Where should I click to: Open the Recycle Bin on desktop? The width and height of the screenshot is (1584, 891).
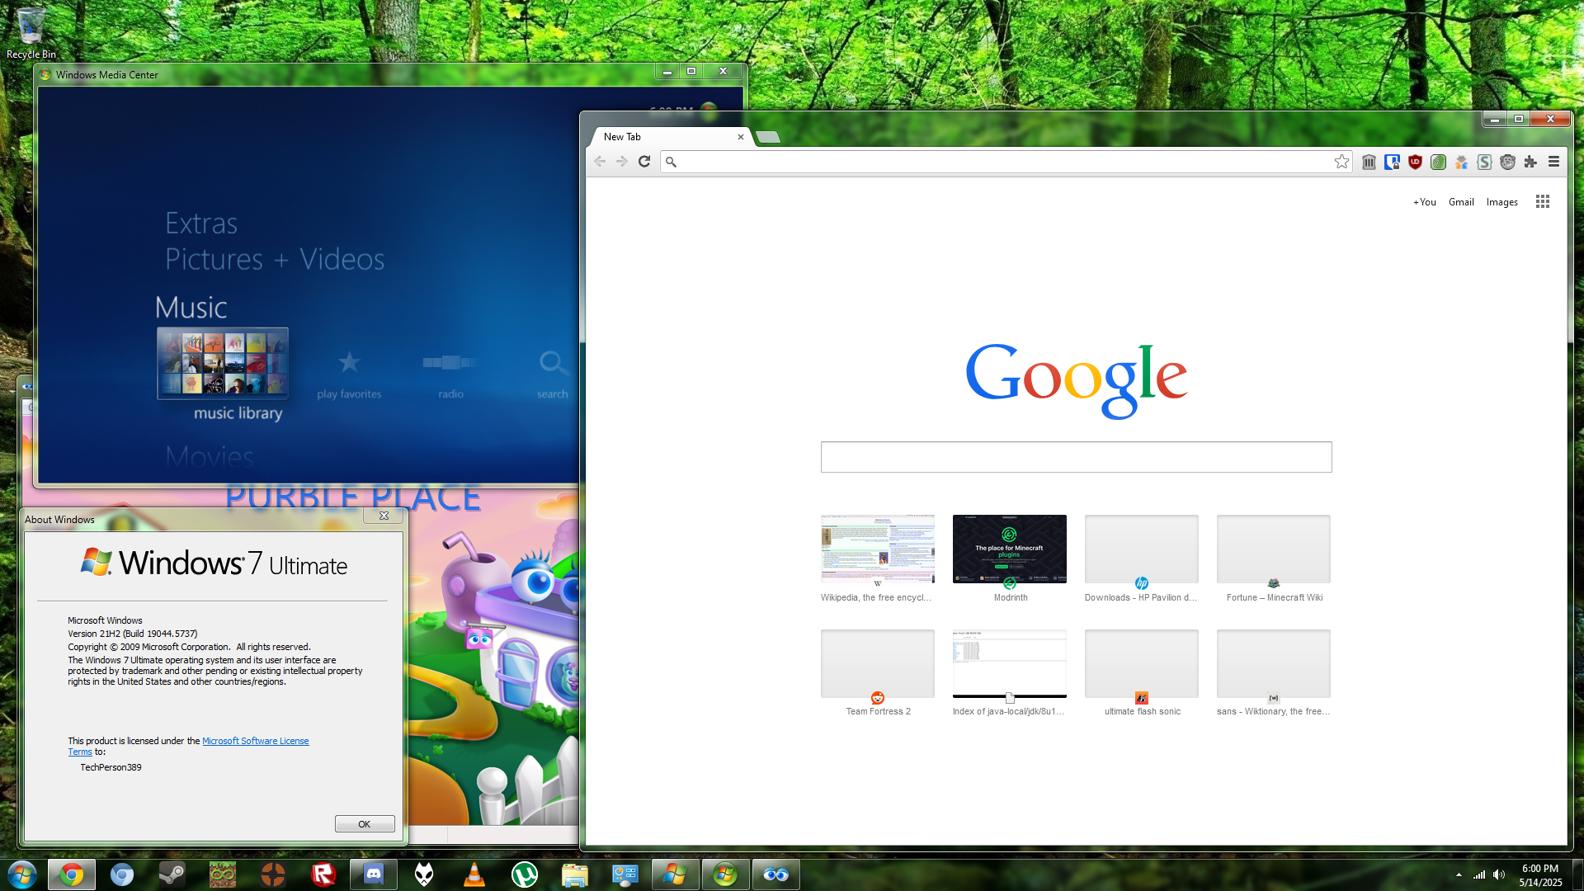pos(31,33)
